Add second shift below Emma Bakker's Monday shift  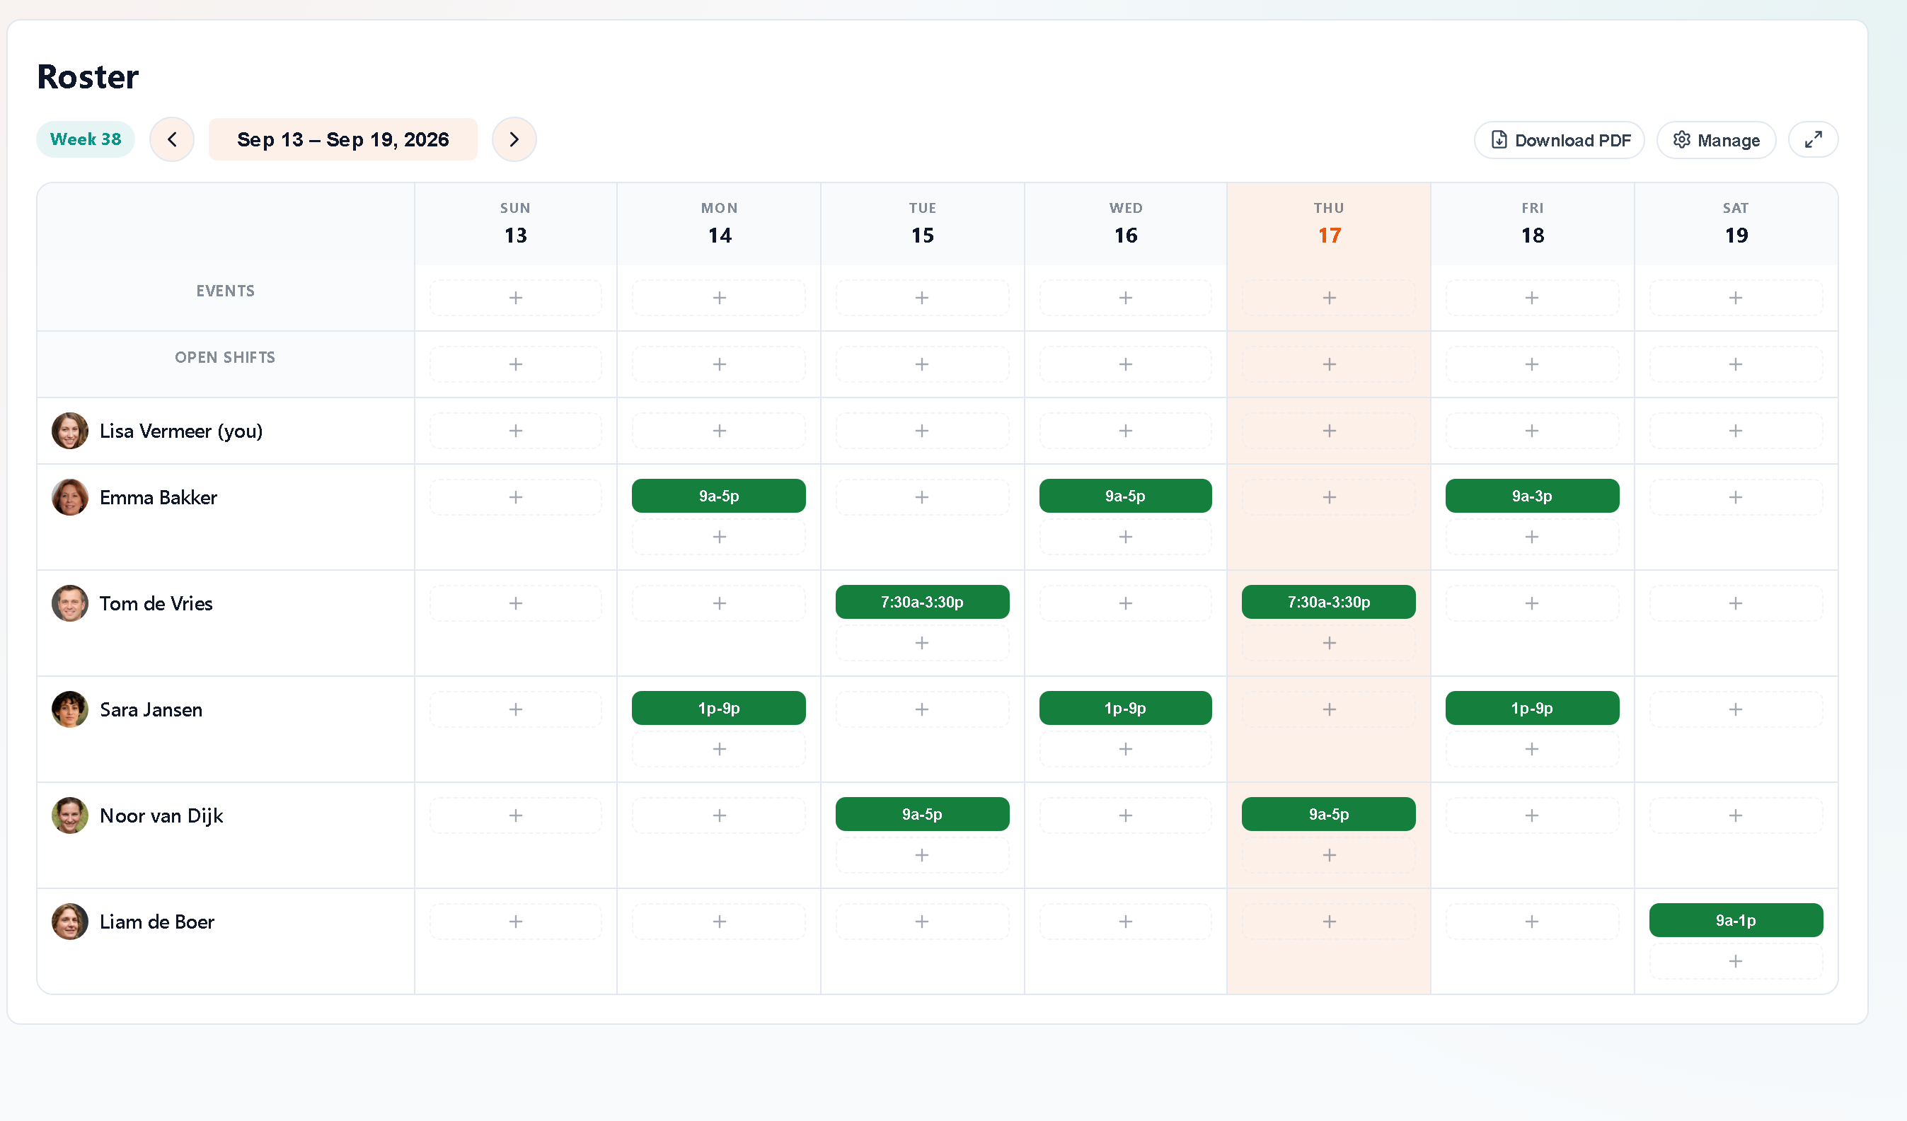tap(719, 536)
